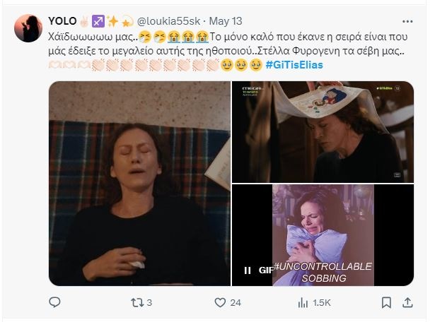
Task: Click the like count of 24
Action: tap(236, 303)
